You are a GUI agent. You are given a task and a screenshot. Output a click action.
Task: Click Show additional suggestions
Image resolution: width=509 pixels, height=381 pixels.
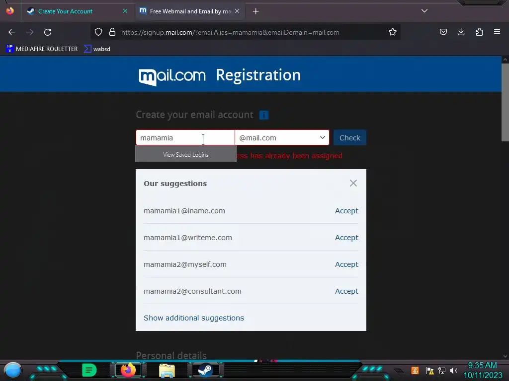coord(194,318)
